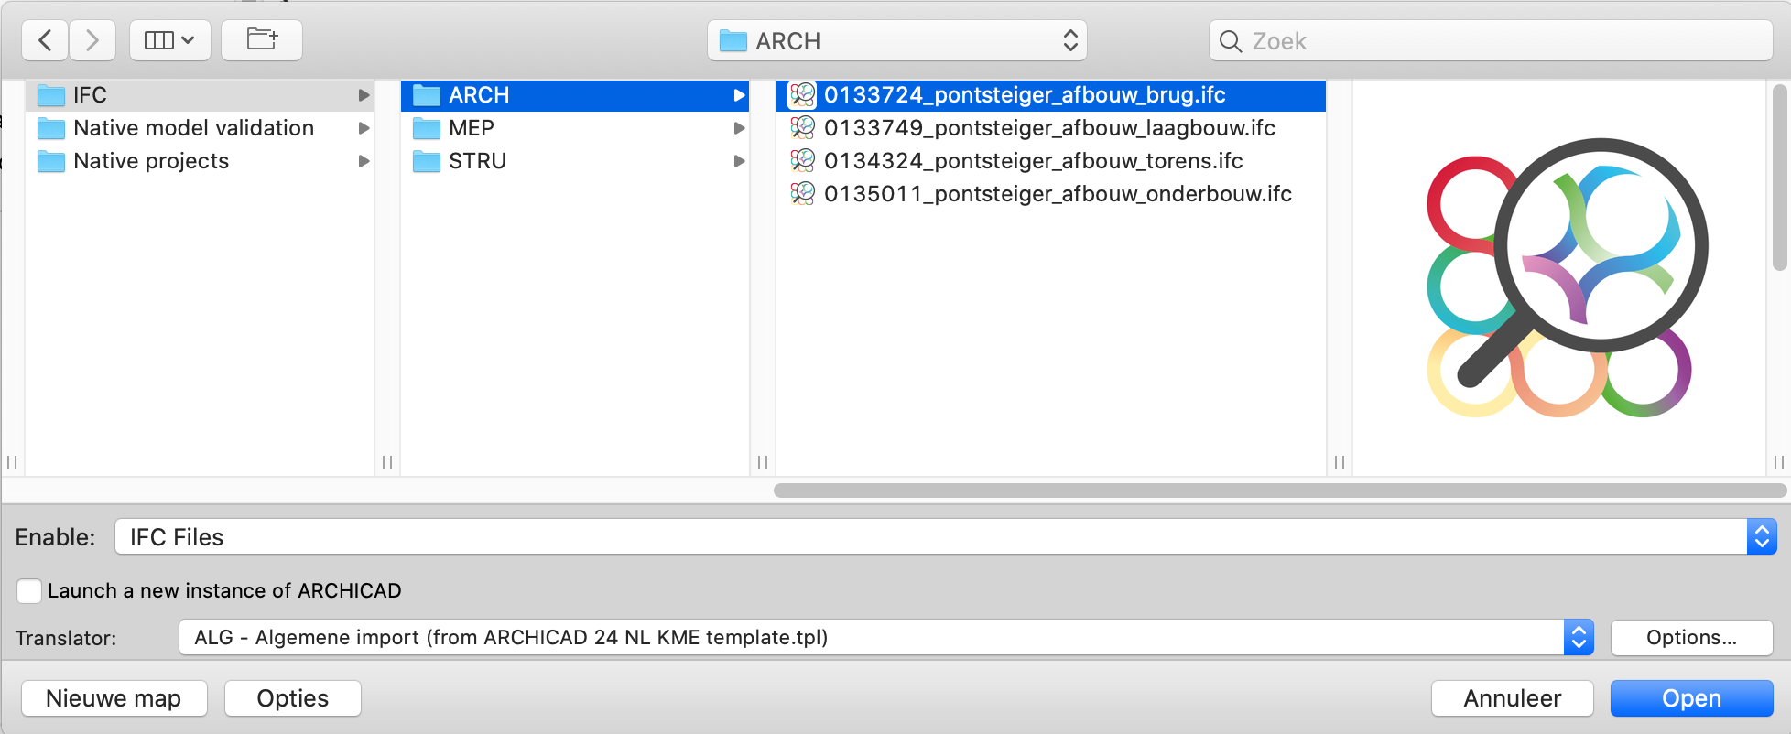Select file 0133749_pontsteiger_afbouw_laagbouw.ifc
This screenshot has height=734, width=1791.
pos(1051,128)
